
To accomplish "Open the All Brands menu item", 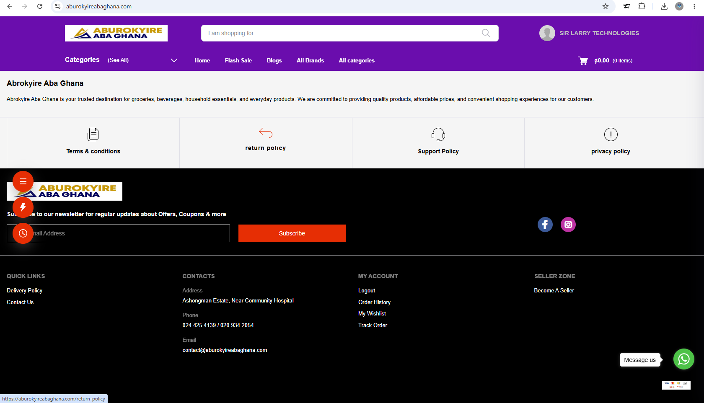I will tap(311, 61).
